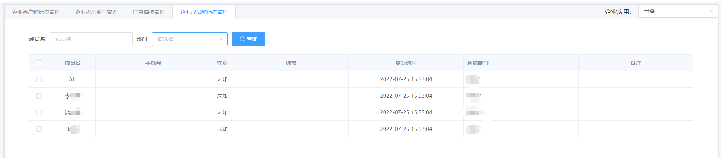
Task: Click the 成员名 input field
Action: click(91, 39)
